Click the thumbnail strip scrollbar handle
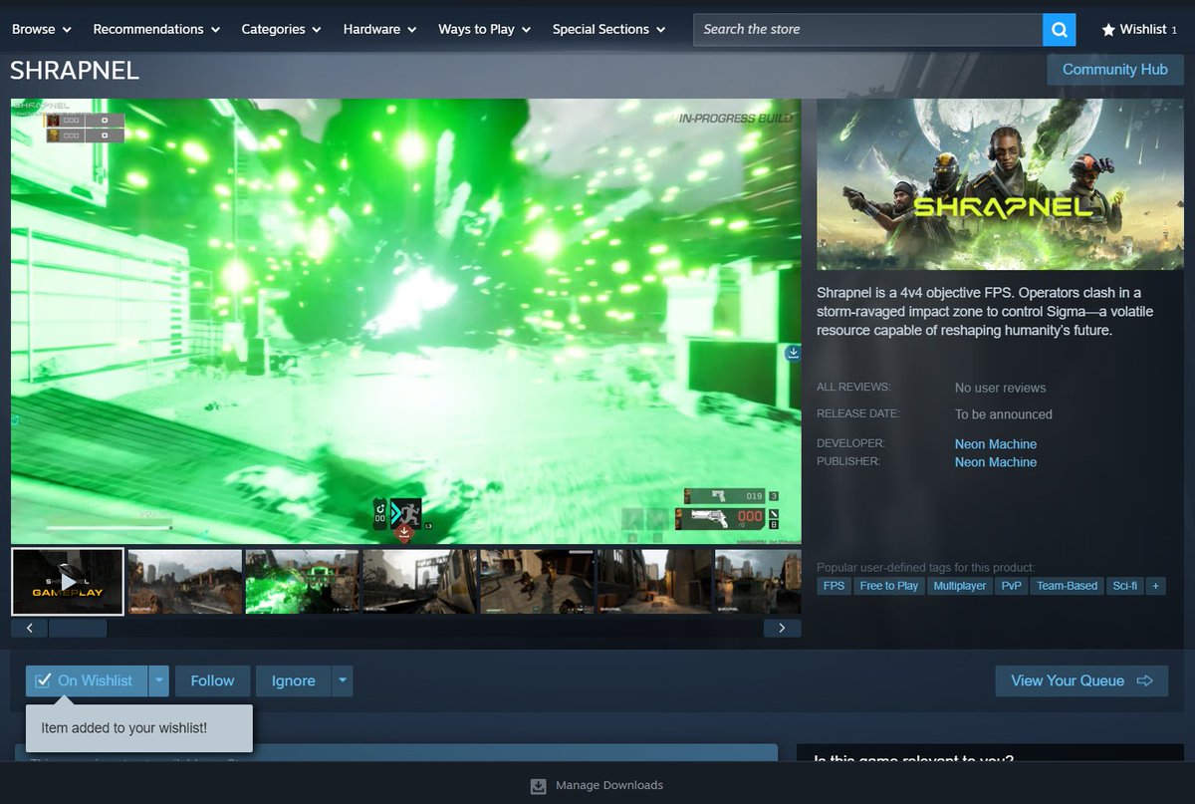 [x=78, y=628]
